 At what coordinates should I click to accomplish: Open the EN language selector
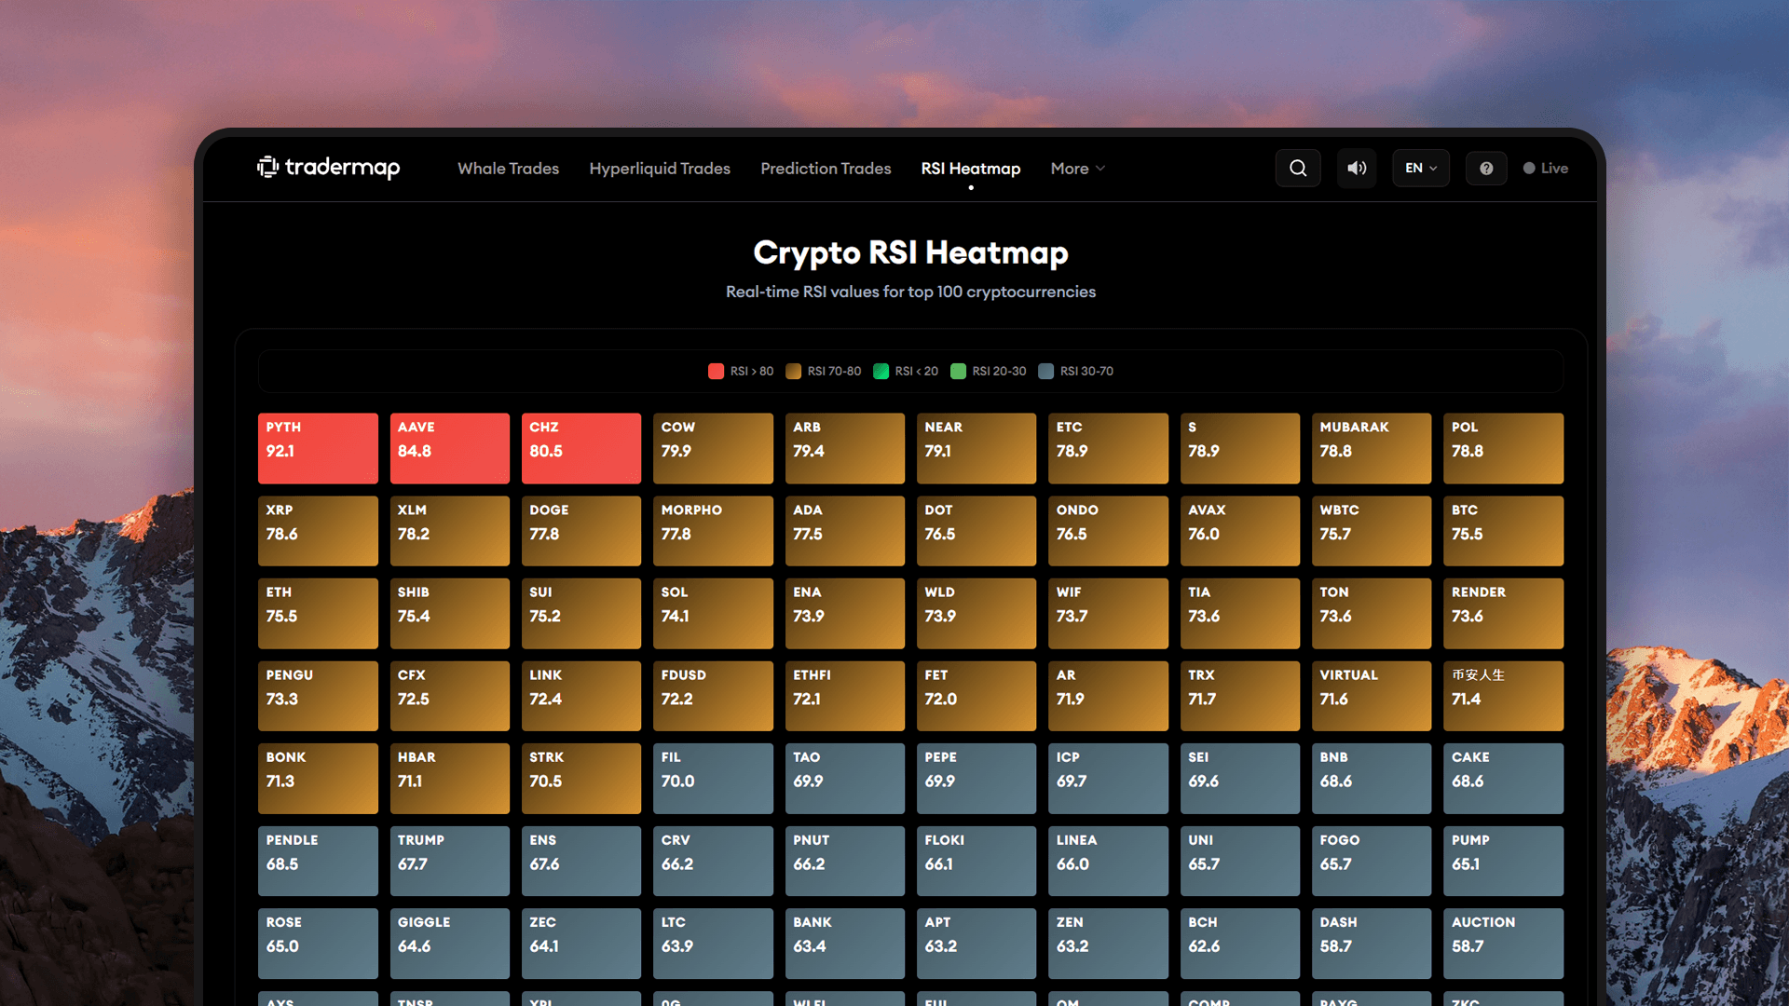[1414, 168]
